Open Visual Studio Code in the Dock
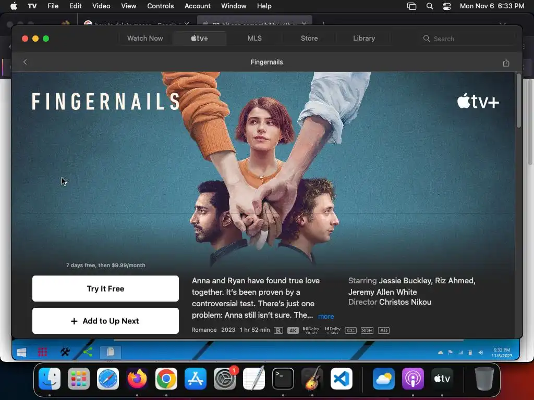 (x=342, y=379)
